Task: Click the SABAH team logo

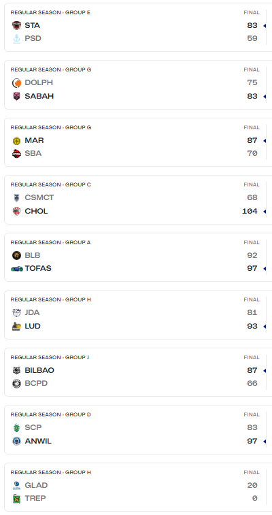Action: point(16,96)
